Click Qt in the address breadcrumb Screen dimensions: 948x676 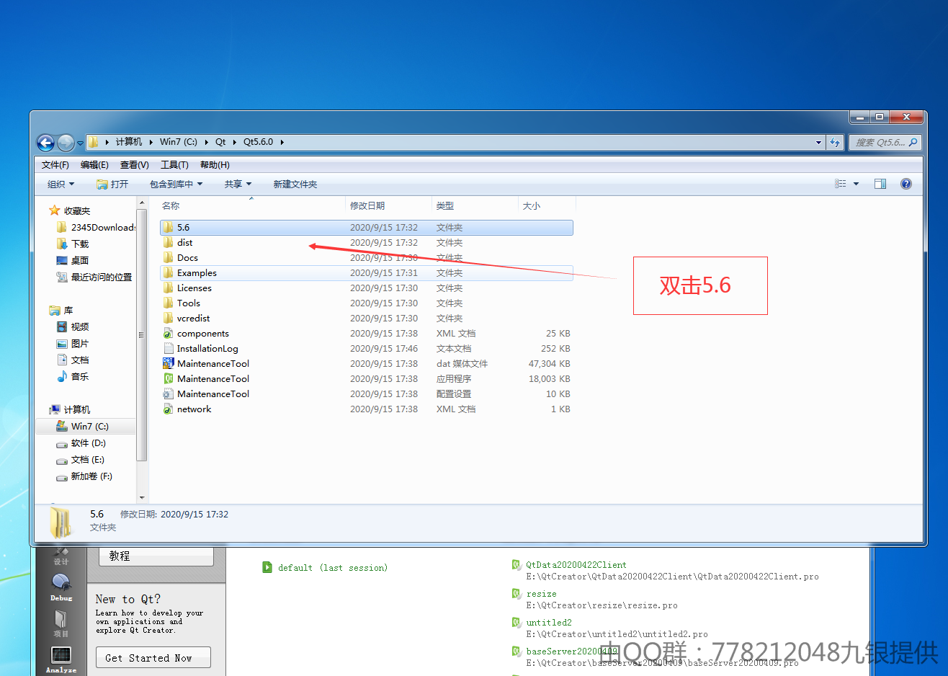220,142
